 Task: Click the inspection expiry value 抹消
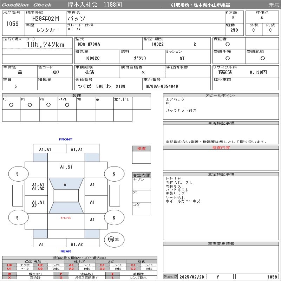[x=90, y=72]
